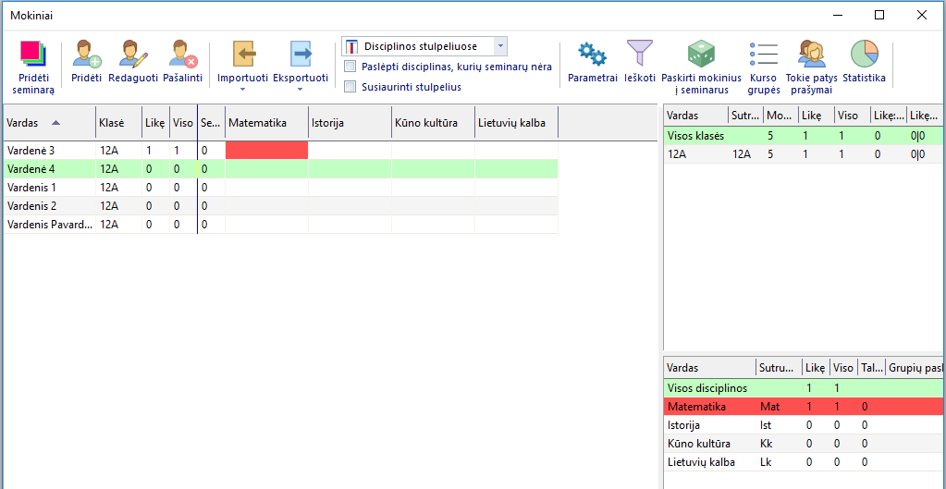Expand the Eksportuoti dropdown arrow
This screenshot has width=946, height=489.
(300, 90)
